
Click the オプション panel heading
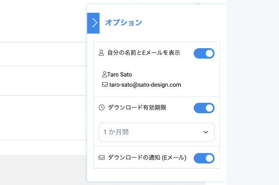point(124,23)
